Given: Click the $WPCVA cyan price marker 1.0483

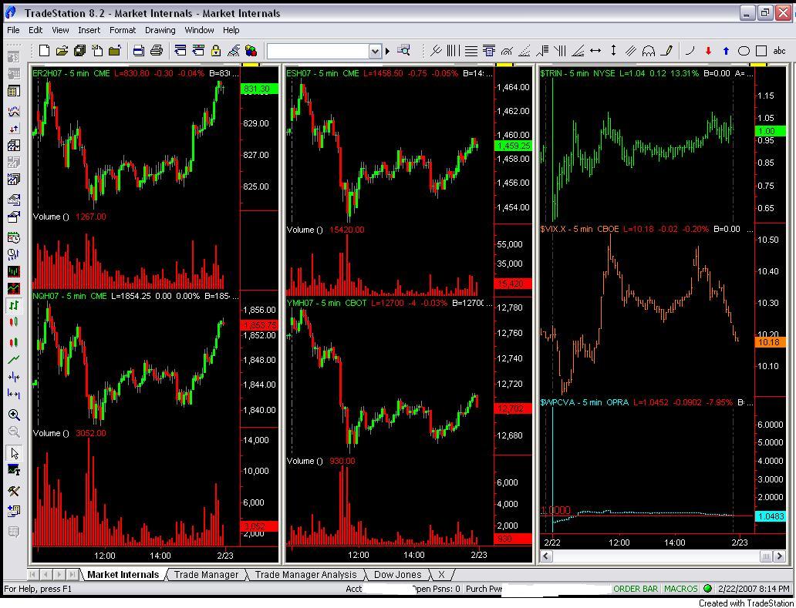Looking at the screenshot, I should coord(771,516).
